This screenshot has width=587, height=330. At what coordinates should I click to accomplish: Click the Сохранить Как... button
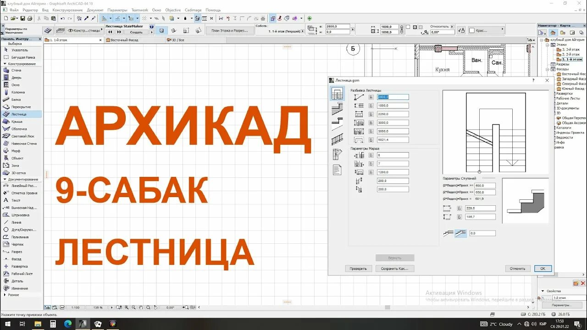pos(394,269)
